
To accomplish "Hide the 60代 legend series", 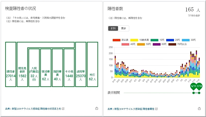I will 157,44.
